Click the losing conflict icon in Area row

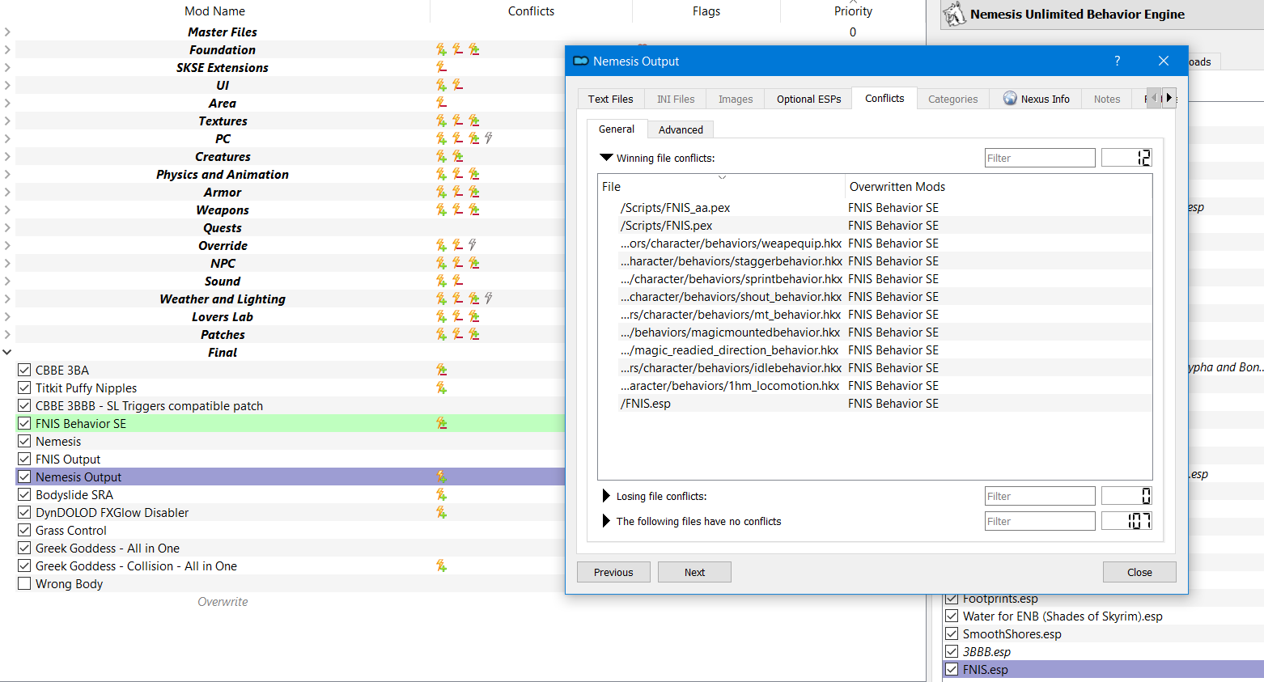click(x=441, y=103)
